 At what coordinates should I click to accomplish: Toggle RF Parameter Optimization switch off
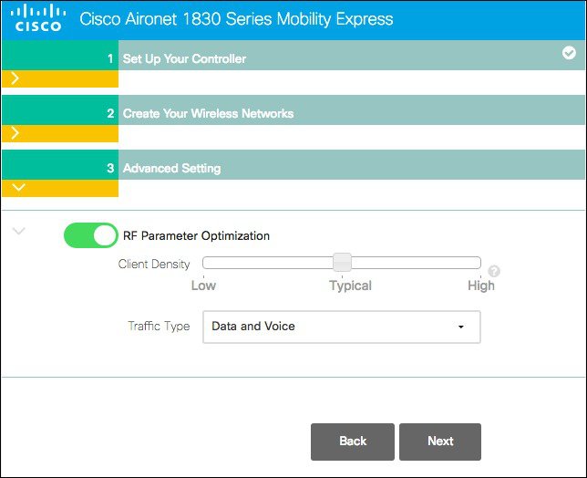click(91, 235)
